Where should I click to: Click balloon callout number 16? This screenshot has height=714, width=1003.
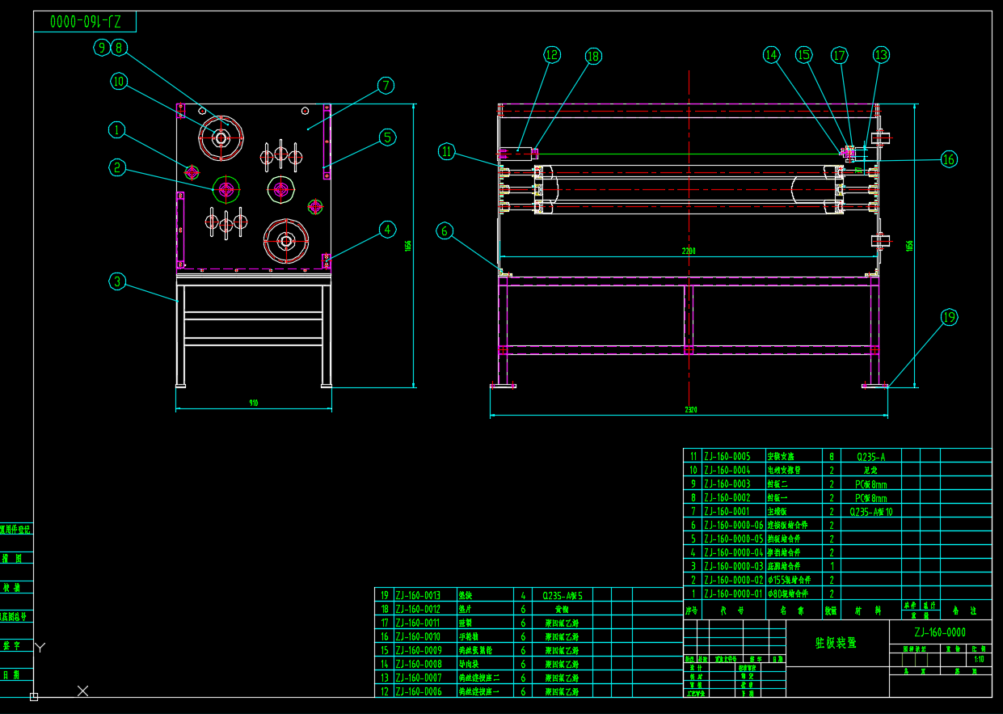click(x=949, y=159)
